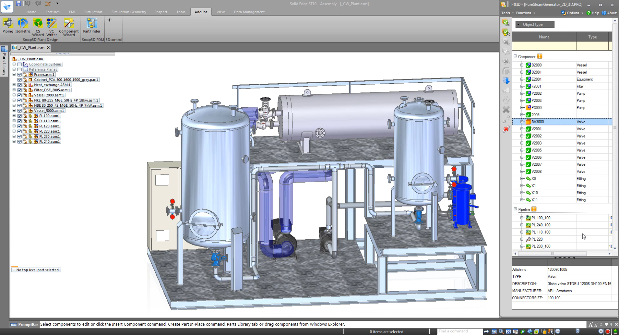The width and height of the screenshot is (619, 335).
Task: Collapse the Component group in P&ID panel
Action: 515,56
